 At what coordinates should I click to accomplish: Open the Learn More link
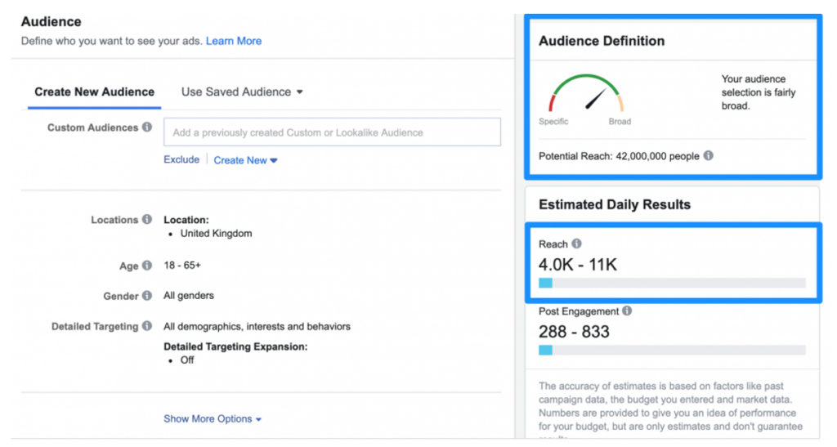click(x=234, y=41)
